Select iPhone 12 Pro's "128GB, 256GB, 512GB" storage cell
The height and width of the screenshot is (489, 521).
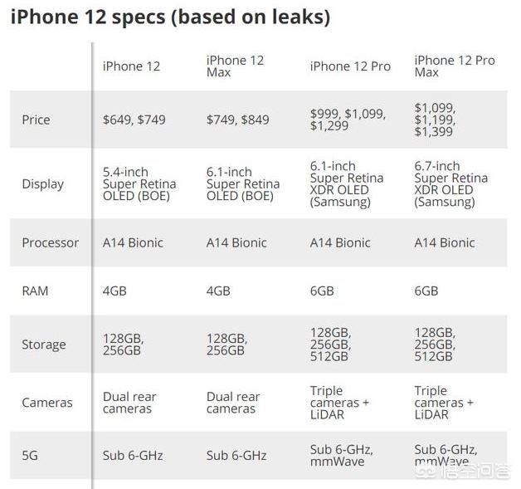coord(330,345)
